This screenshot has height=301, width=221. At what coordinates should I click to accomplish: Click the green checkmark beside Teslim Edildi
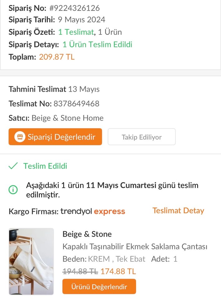(12, 166)
